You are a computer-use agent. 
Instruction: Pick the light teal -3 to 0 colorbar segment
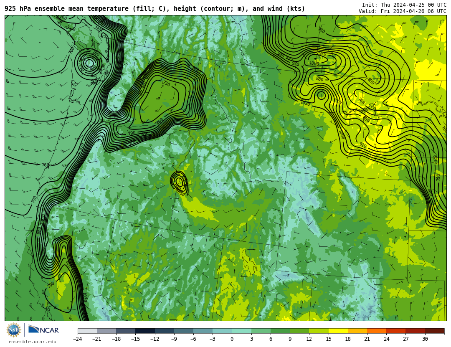coord(222,331)
